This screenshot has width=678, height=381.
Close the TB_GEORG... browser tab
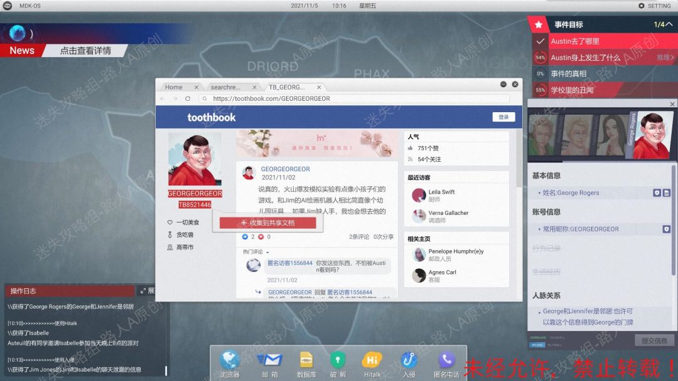click(319, 87)
